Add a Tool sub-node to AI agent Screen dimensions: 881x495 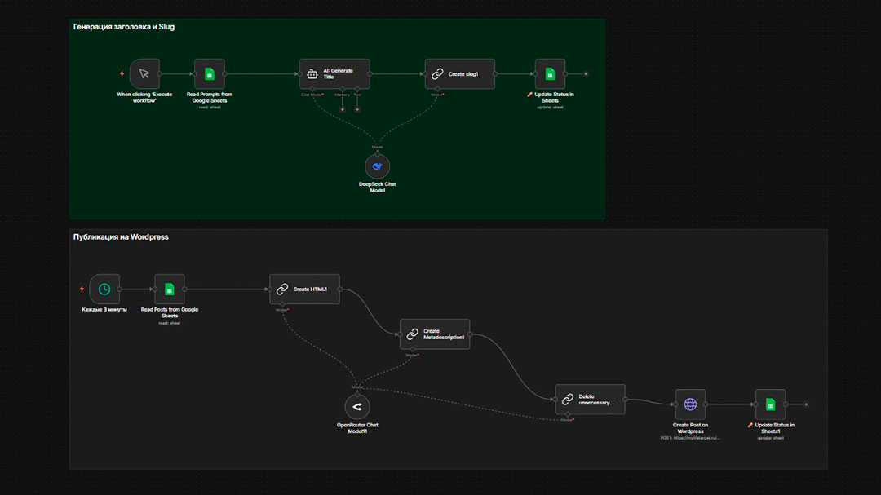pyautogui.click(x=357, y=108)
